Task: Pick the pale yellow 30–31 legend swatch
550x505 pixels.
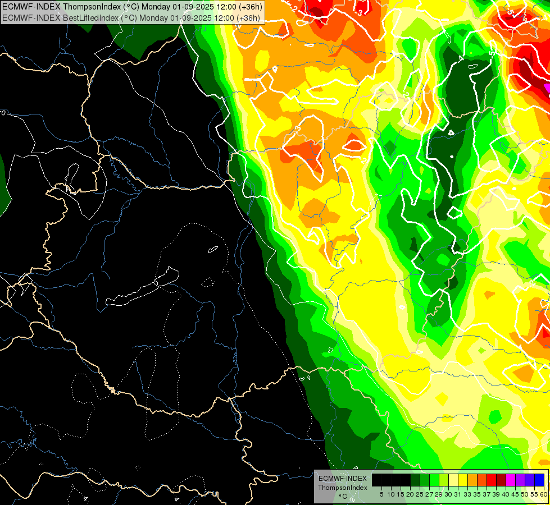Action: [x=453, y=480]
